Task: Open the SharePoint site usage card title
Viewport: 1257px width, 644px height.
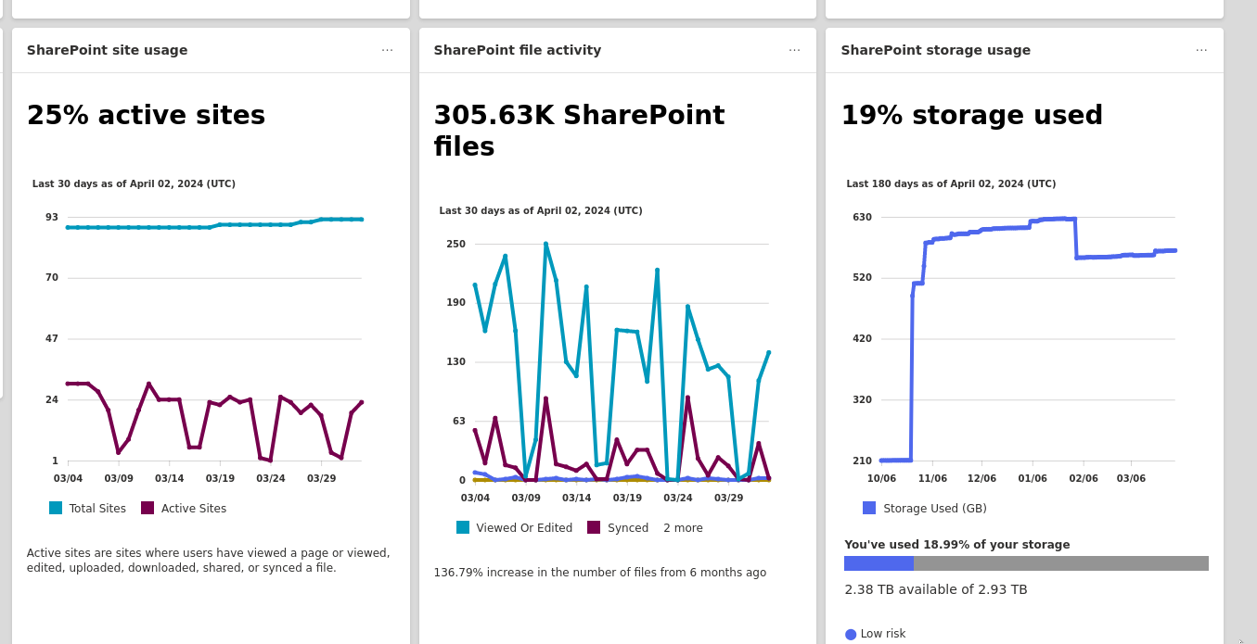Action: click(x=108, y=50)
